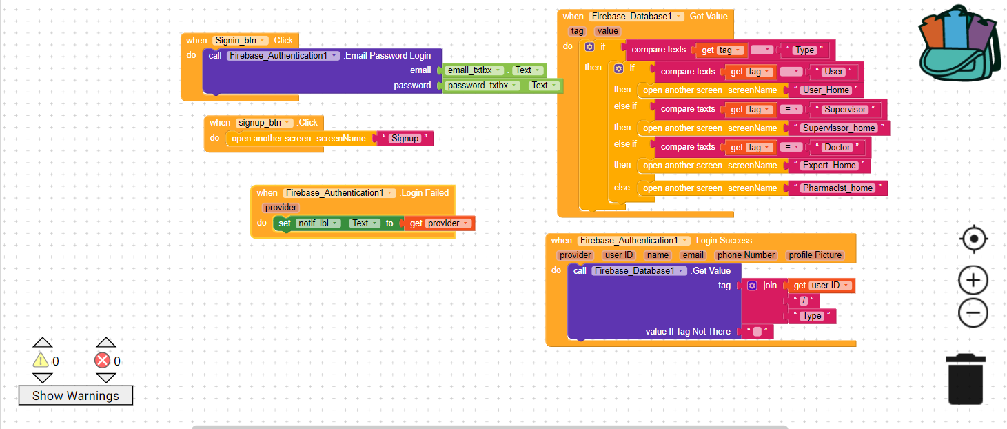The image size is (1007, 429).
Task: Open the get provider variable dropdown
Action: 467,223
